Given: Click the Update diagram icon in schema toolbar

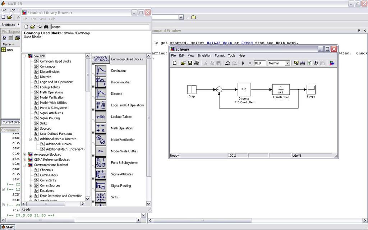Looking at the screenshot, I should click(309, 63).
